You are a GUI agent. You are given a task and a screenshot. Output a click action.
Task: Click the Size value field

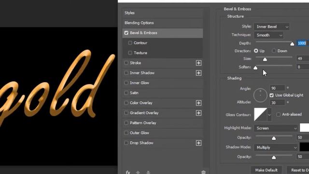(303, 58)
